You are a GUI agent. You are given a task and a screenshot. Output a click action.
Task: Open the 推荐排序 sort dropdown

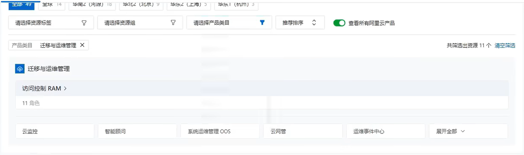[300, 23]
